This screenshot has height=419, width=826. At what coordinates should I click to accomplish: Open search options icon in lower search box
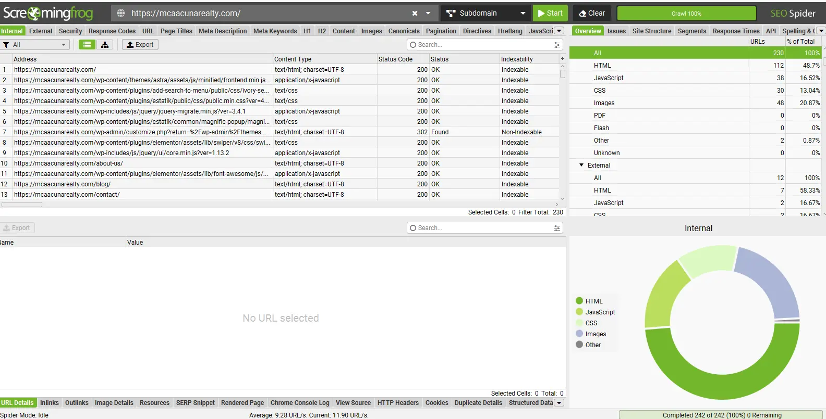point(557,228)
